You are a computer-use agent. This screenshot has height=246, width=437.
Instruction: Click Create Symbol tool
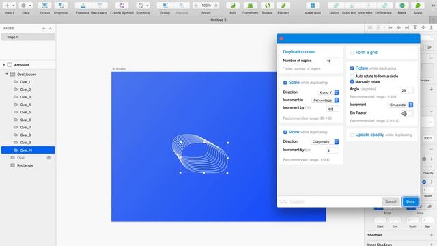pos(122,5)
